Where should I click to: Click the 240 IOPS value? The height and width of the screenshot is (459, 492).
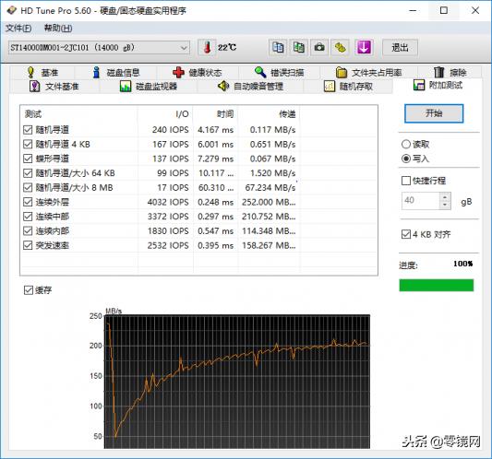click(171, 130)
